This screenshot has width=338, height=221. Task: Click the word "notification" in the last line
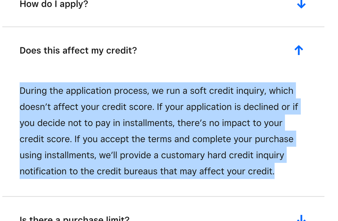click(43, 171)
